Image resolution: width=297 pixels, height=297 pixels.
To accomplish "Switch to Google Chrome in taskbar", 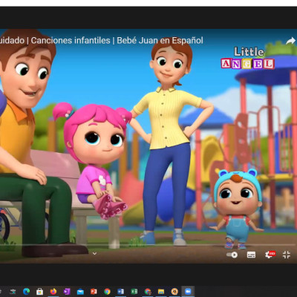I will (x=107, y=292).
